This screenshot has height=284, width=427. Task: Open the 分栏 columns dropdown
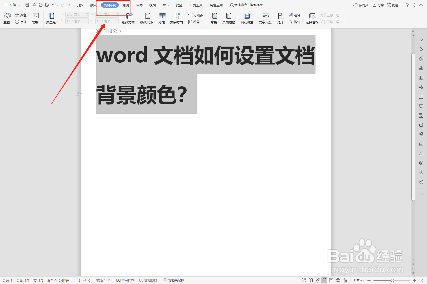point(163,22)
